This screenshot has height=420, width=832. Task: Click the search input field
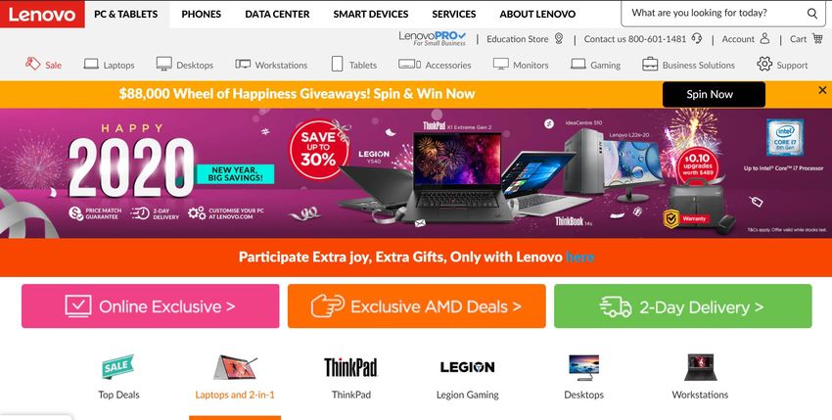pyautogui.click(x=713, y=14)
